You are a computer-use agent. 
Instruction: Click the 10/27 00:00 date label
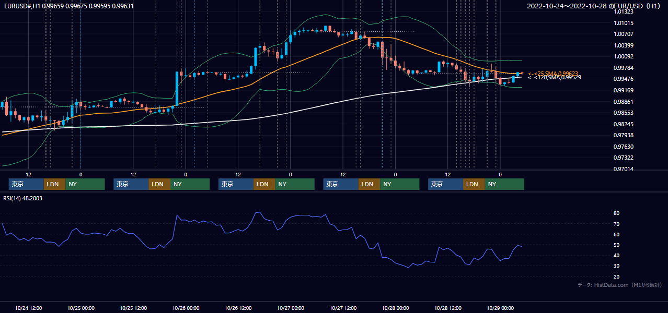click(290, 308)
